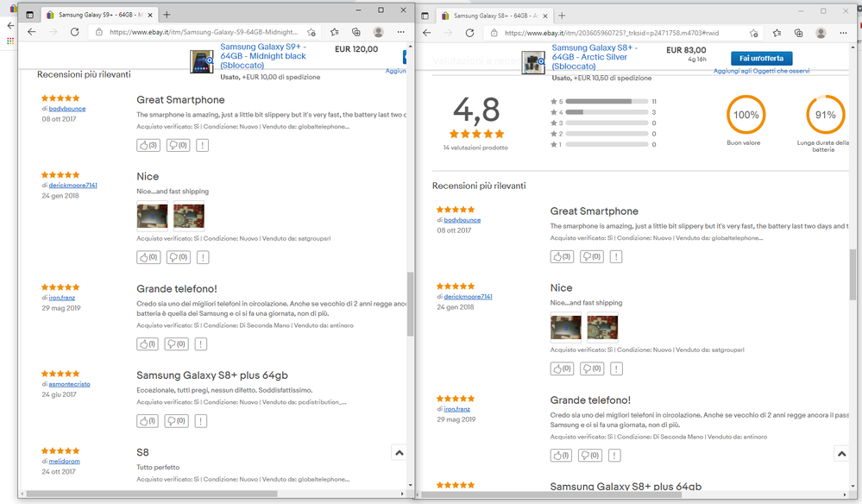Viewport: 862px width, 504px height.
Task: Open collections in left browser window
Action: [356, 32]
